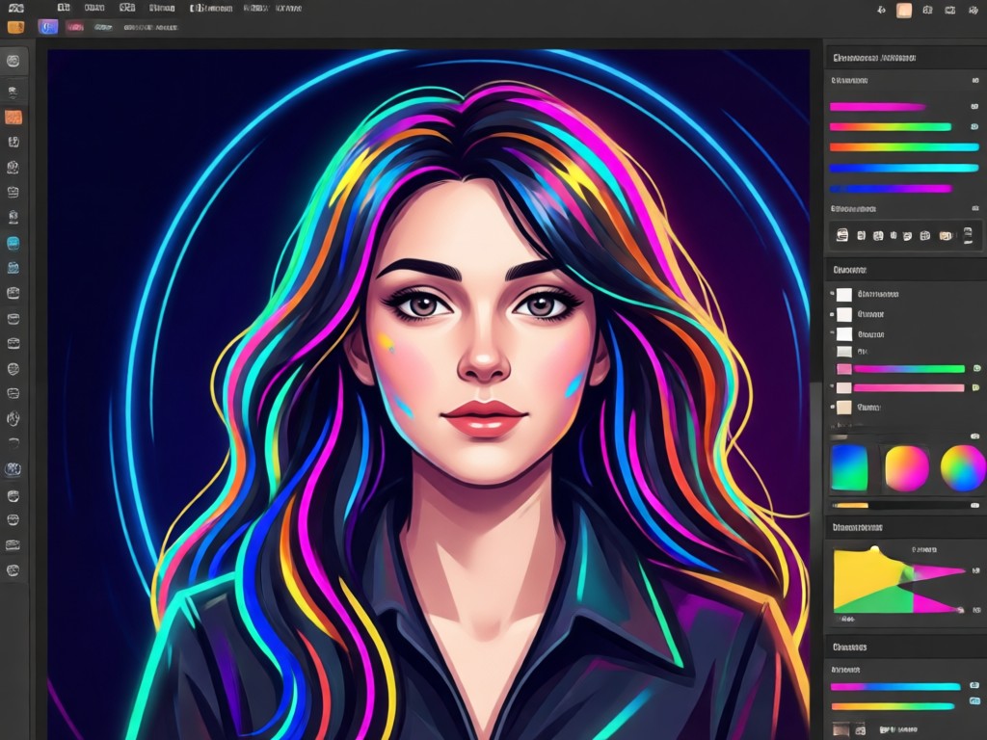This screenshot has height=740, width=987.
Task: Click the first icon in the right panel icon row
Action: [x=842, y=235]
